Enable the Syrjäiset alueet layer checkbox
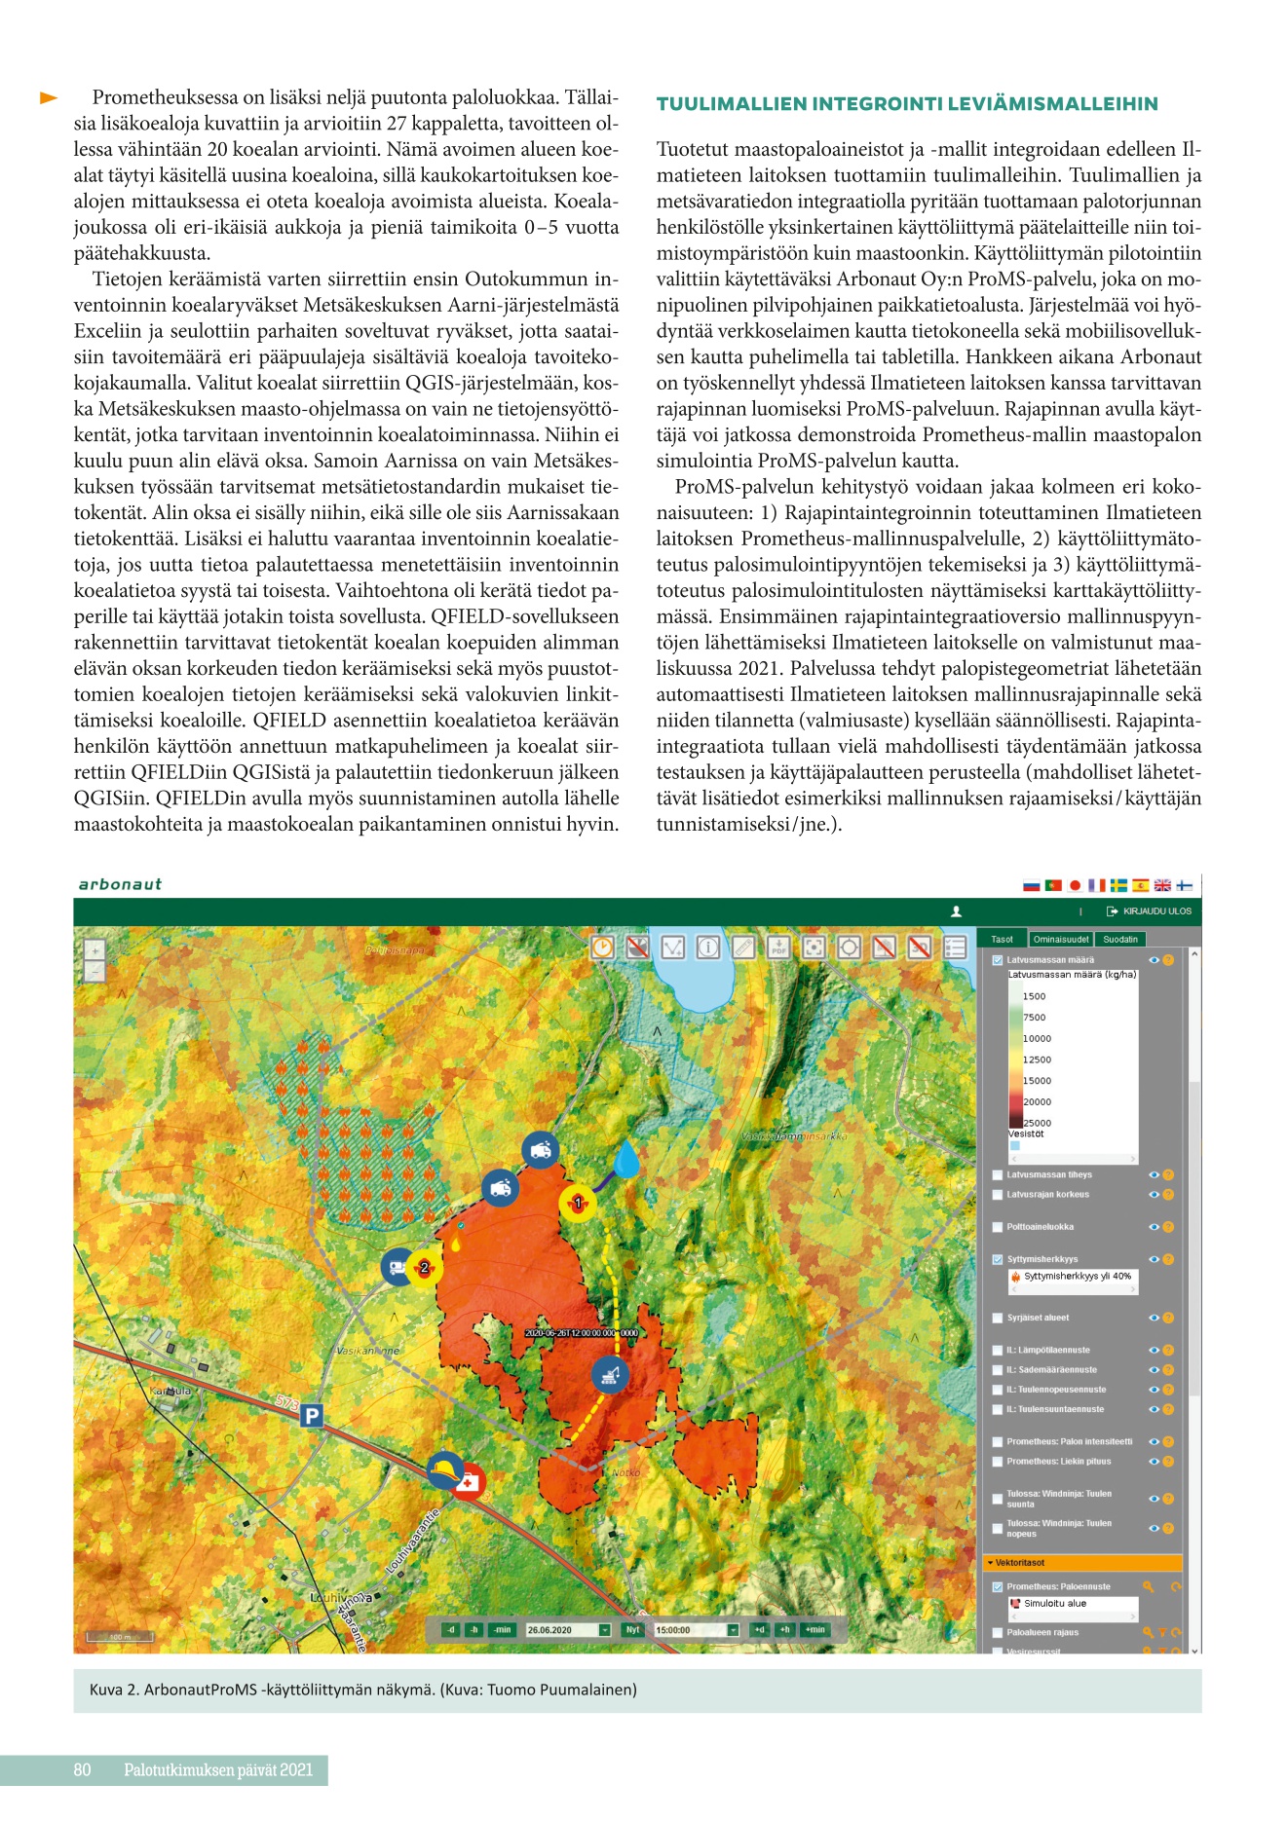Image resolution: width=1288 pixels, height=1821 pixels. point(998,1318)
